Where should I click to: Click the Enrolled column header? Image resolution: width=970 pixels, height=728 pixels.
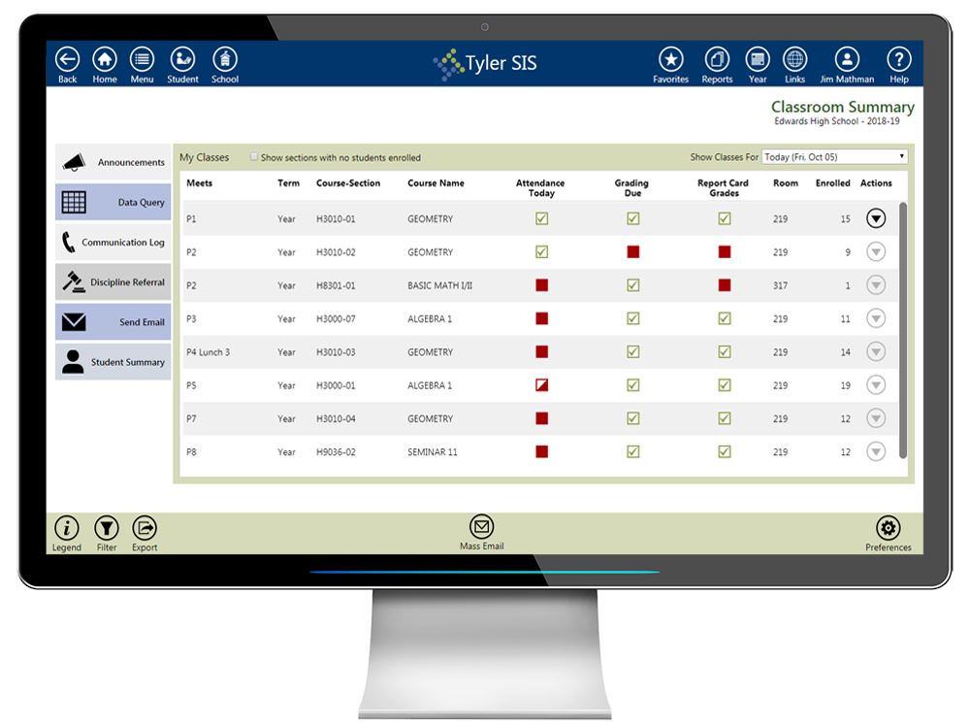click(x=832, y=183)
